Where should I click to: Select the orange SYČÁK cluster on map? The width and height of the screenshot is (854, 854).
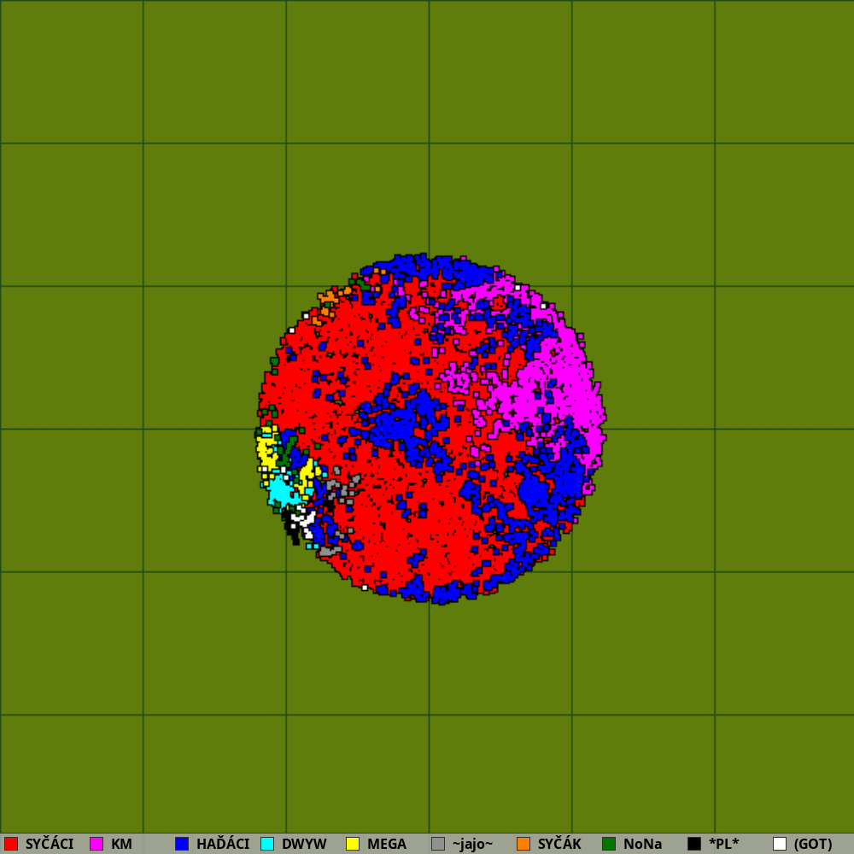(x=326, y=301)
